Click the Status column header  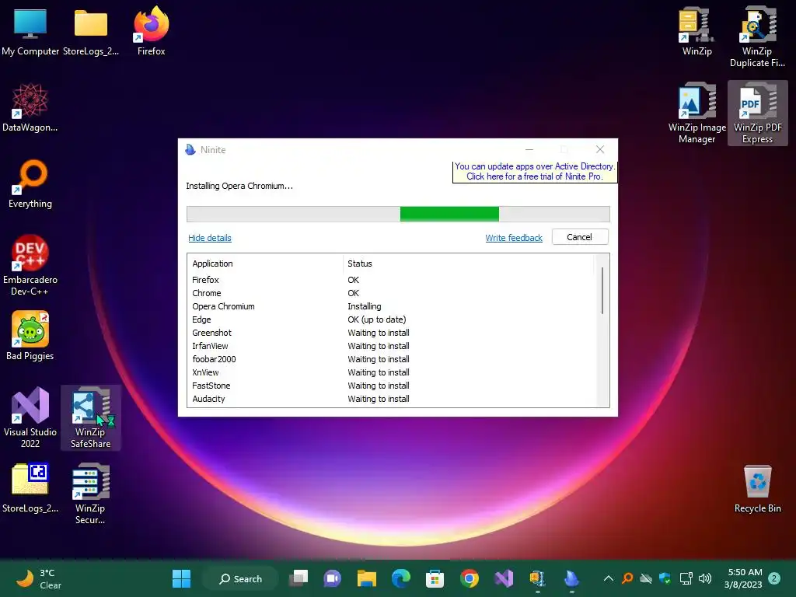point(359,264)
